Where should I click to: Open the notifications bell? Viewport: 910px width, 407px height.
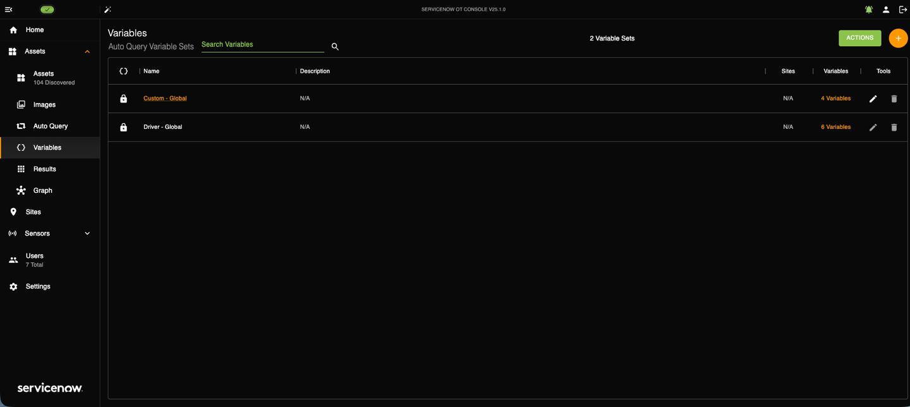869,9
